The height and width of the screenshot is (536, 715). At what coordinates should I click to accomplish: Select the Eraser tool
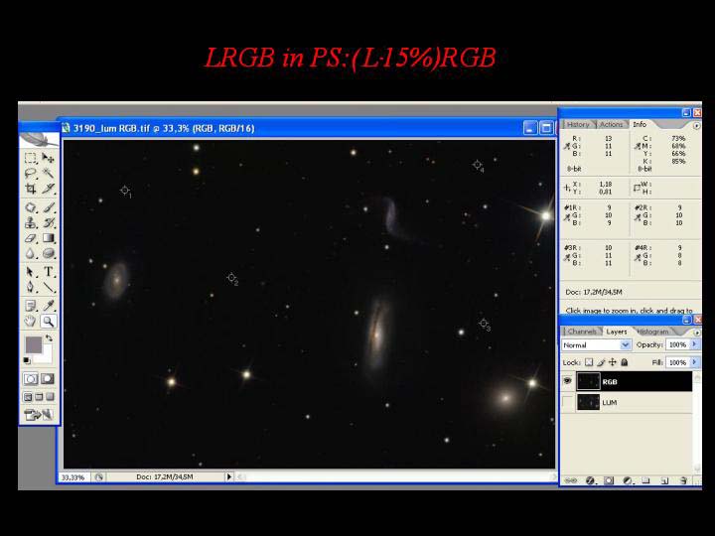click(x=31, y=238)
